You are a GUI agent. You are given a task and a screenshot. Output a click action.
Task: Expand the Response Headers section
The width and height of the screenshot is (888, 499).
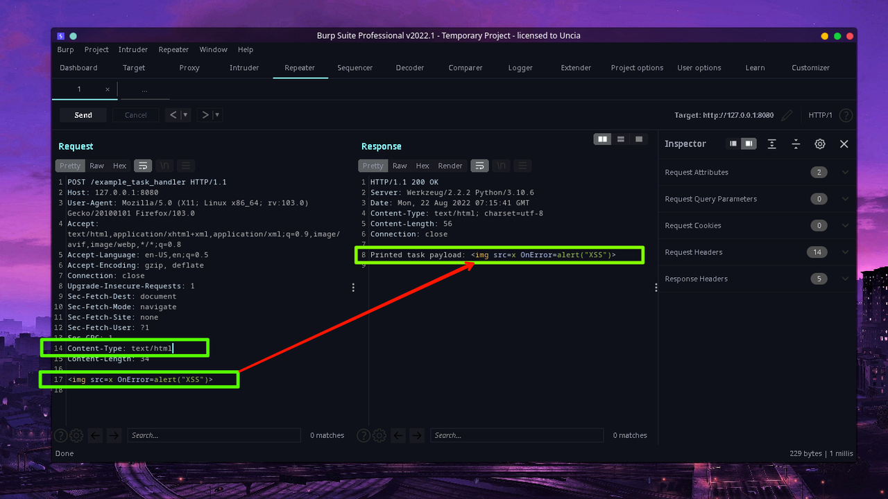pos(845,278)
